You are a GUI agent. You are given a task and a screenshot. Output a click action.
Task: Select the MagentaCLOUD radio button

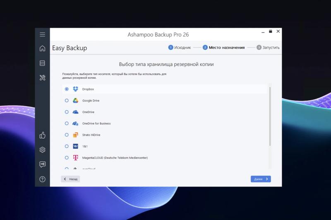67,158
